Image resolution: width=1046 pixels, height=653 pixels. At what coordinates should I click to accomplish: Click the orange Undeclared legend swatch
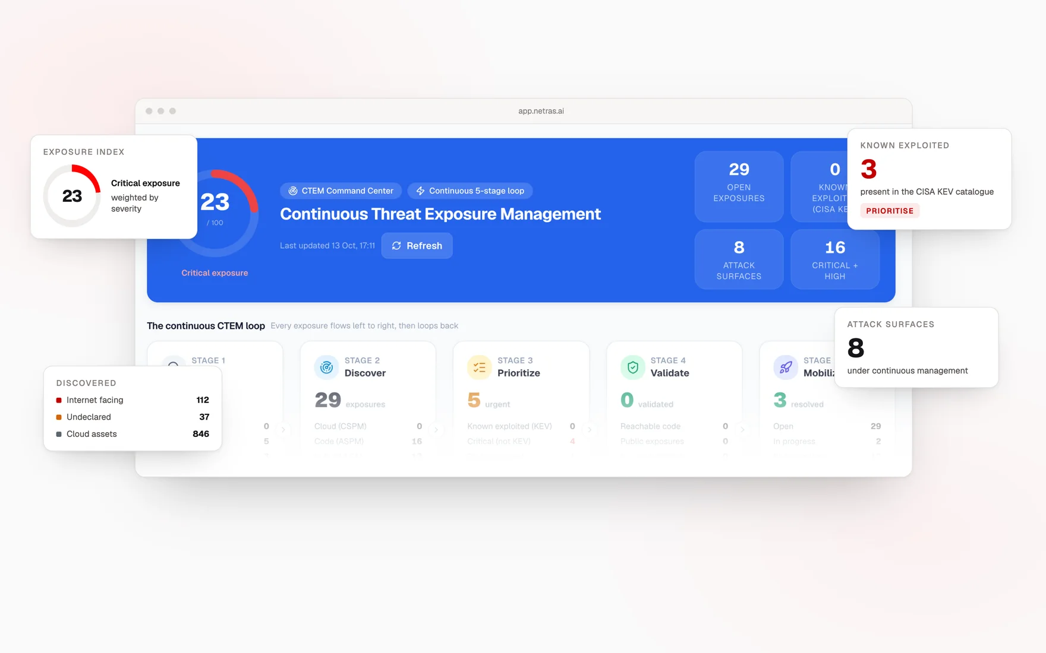point(59,417)
